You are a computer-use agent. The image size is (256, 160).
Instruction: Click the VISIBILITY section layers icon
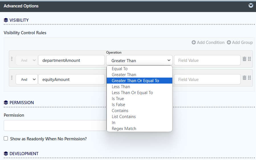[x=6, y=20]
